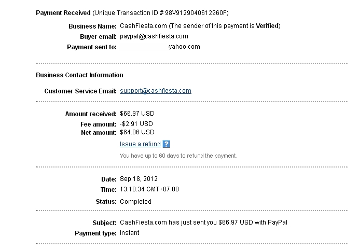This screenshot has height=251, width=359.
Task: Click the 60 days refund notice text
Action: (x=178, y=156)
